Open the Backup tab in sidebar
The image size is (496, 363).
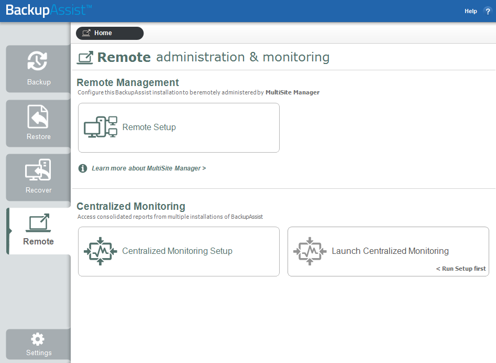[38, 69]
